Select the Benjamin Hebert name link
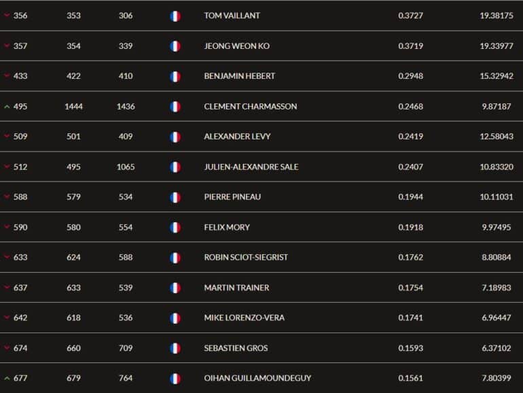Screen dimensions: 523x393 point(240,76)
